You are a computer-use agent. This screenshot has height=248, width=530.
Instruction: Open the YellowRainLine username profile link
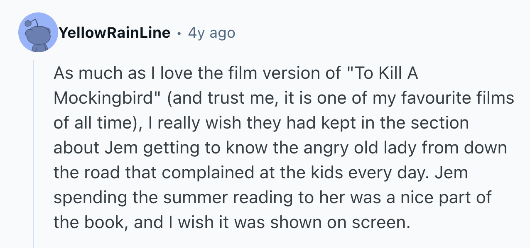[115, 33]
